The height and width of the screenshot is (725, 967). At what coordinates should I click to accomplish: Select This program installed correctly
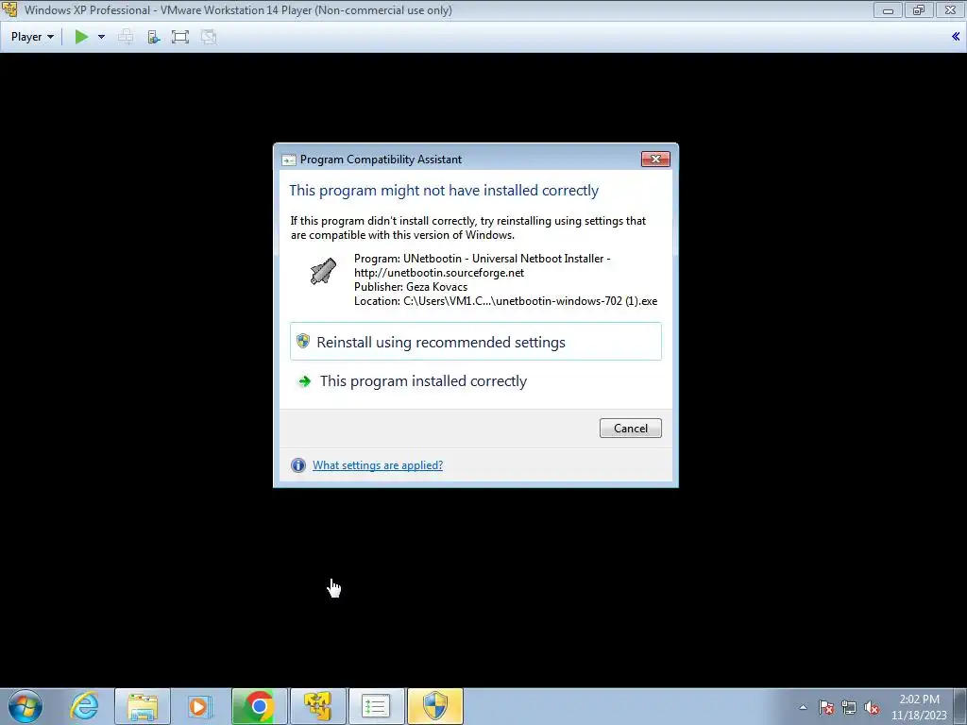[x=476, y=381]
